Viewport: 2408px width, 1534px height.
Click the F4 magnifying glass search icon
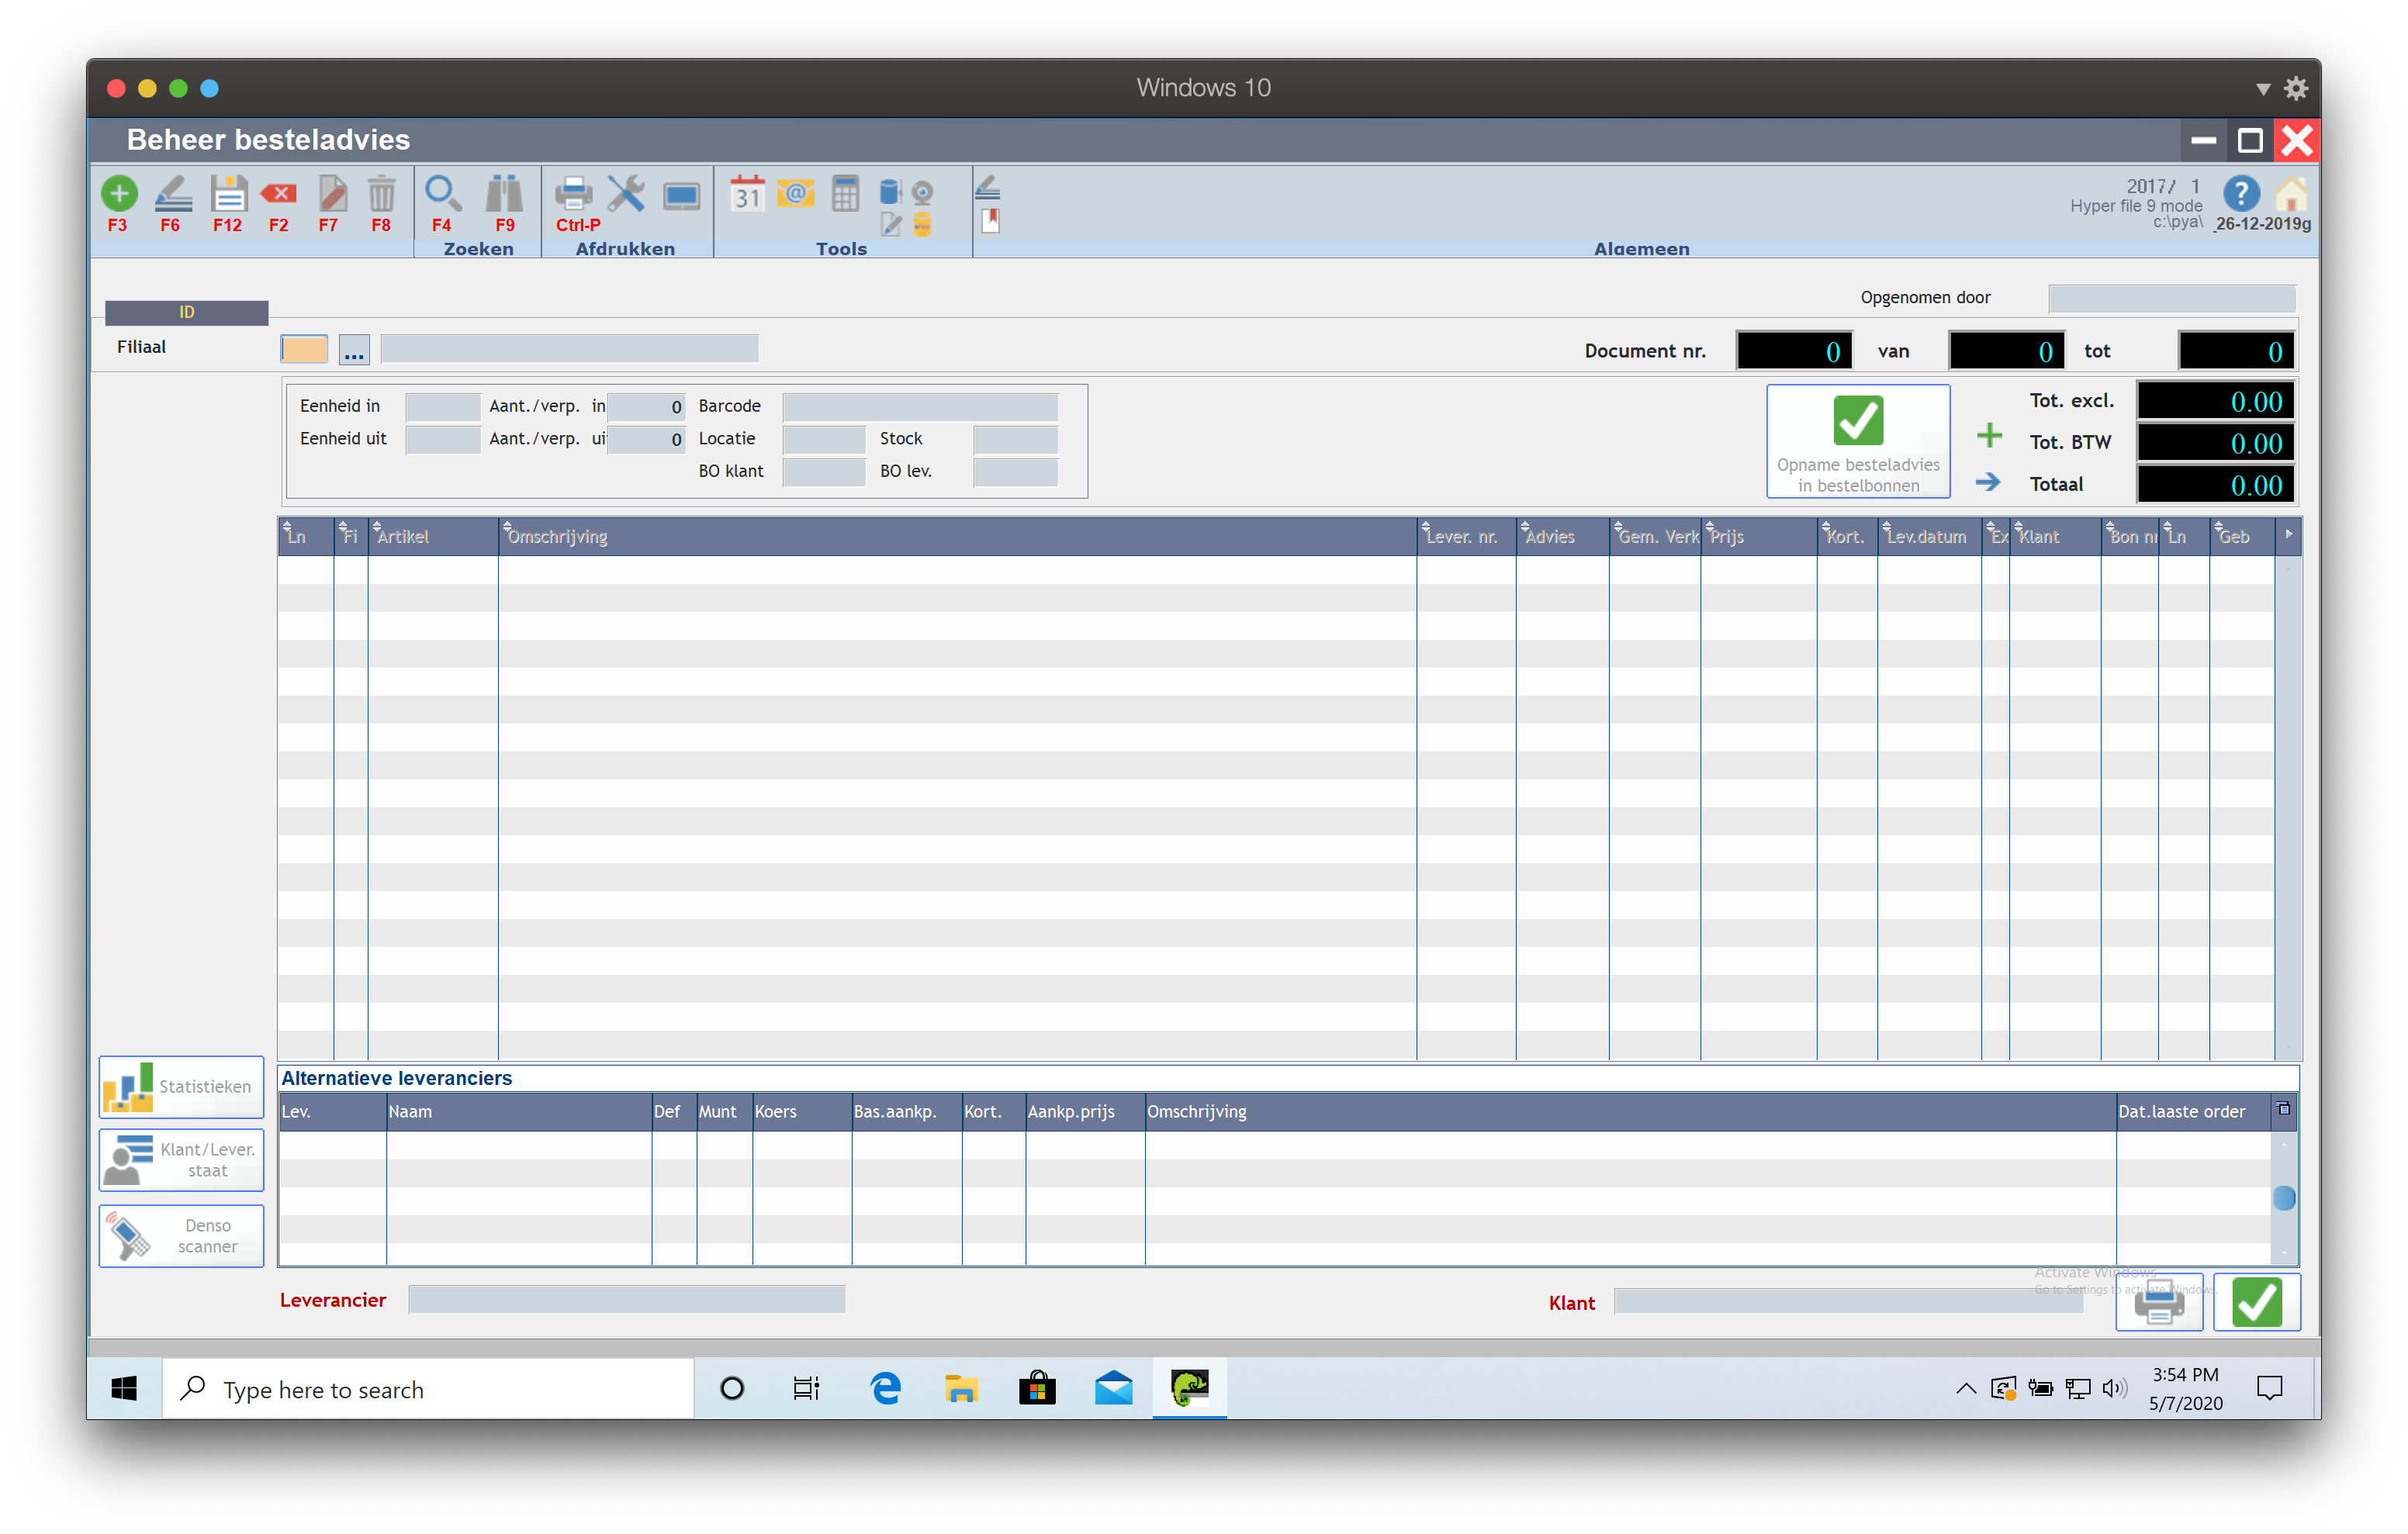tap(442, 194)
